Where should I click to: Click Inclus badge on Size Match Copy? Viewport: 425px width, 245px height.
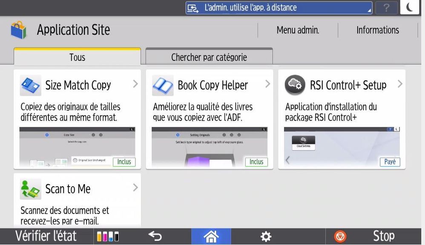point(124,162)
